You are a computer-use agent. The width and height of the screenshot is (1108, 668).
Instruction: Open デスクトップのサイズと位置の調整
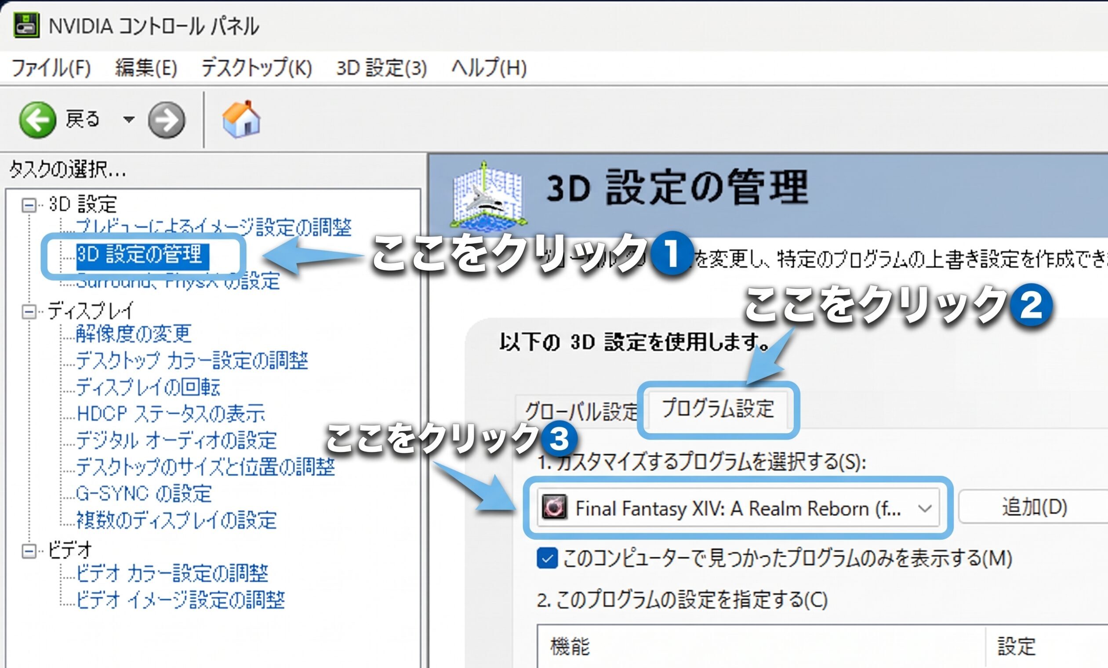click(206, 467)
